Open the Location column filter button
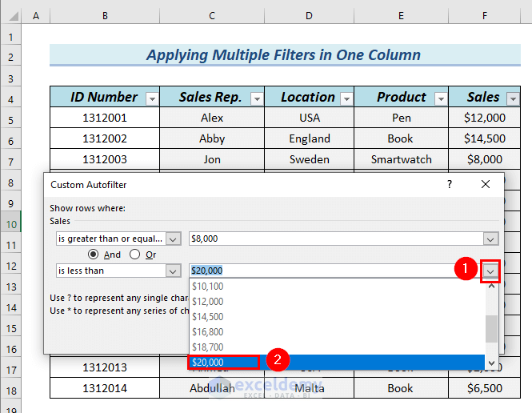This screenshot has height=413, width=532. (x=346, y=98)
